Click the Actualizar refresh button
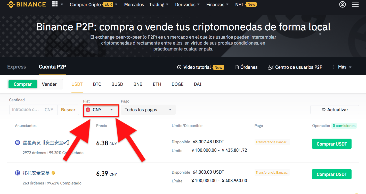Viewport: 366px width, 194px height. [x=335, y=110]
